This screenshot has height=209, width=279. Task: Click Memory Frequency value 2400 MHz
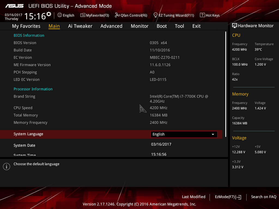click(159, 123)
